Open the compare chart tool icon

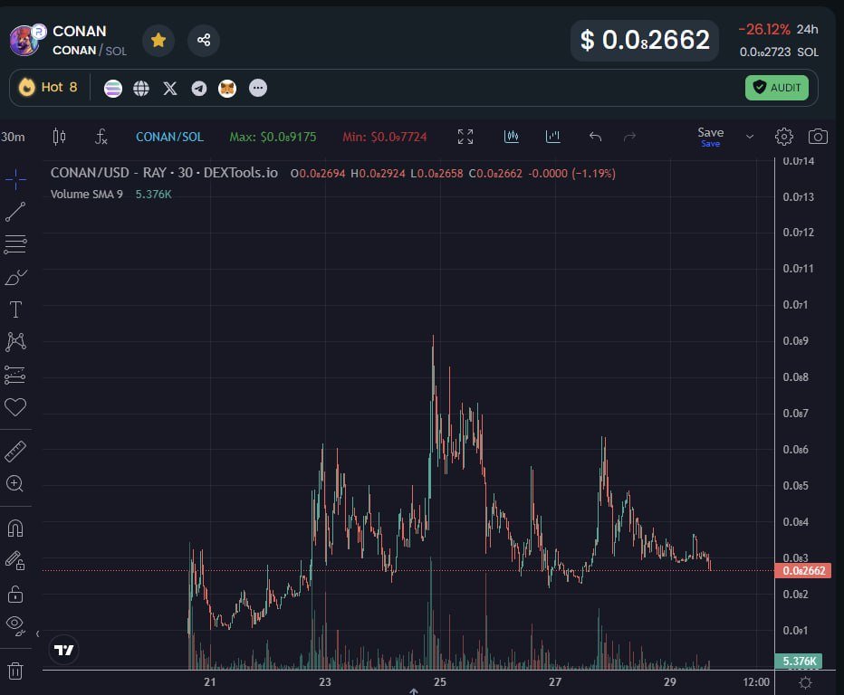[x=512, y=137]
